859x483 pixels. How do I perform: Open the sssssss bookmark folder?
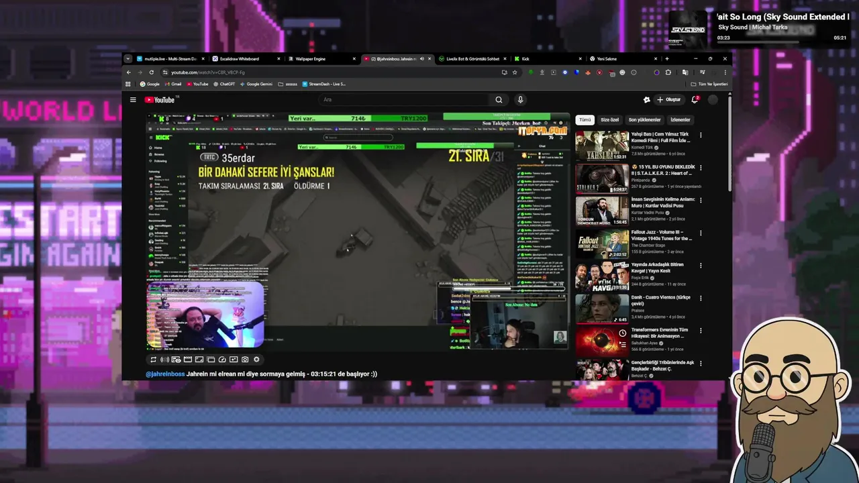288,85
